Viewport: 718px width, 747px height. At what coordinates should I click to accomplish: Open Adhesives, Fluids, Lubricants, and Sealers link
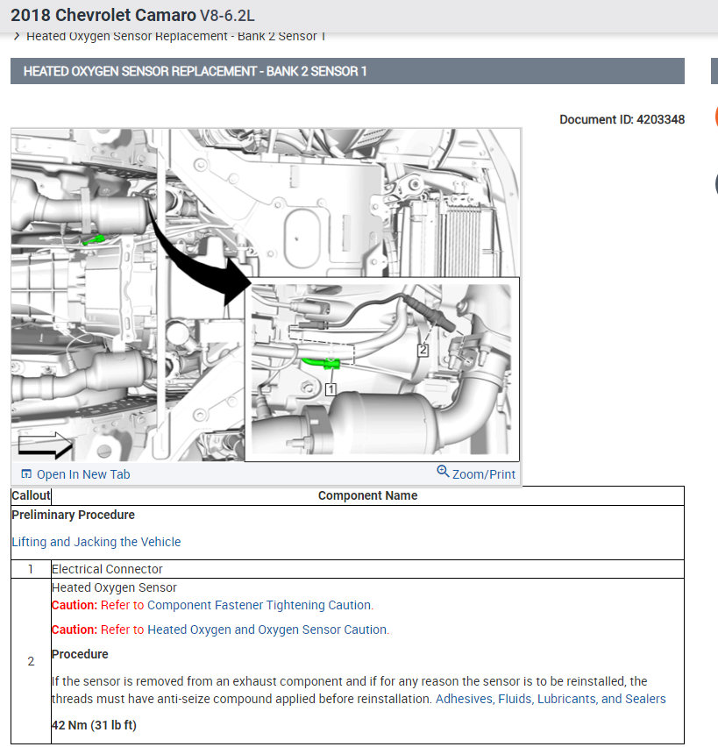pos(551,699)
